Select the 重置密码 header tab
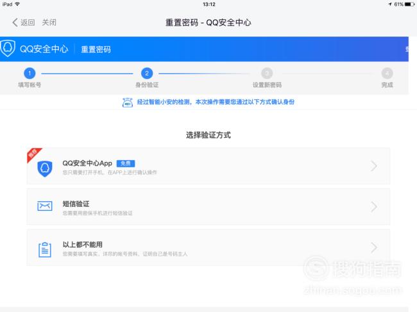Screen dimensions: 417x312 pyautogui.click(x=96, y=49)
